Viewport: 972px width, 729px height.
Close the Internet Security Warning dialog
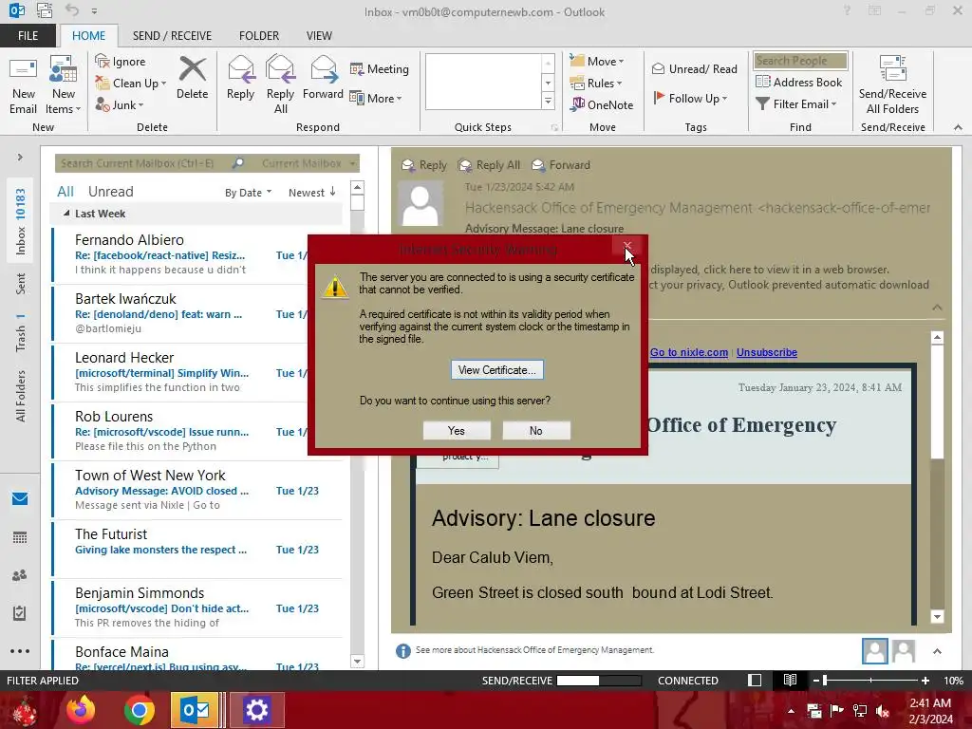click(x=627, y=246)
